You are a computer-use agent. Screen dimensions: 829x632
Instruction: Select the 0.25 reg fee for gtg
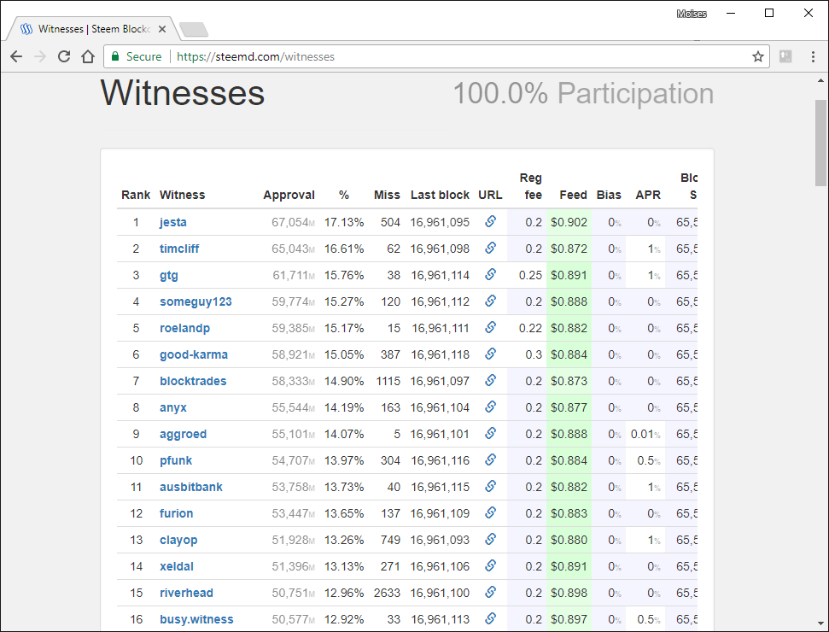click(530, 276)
